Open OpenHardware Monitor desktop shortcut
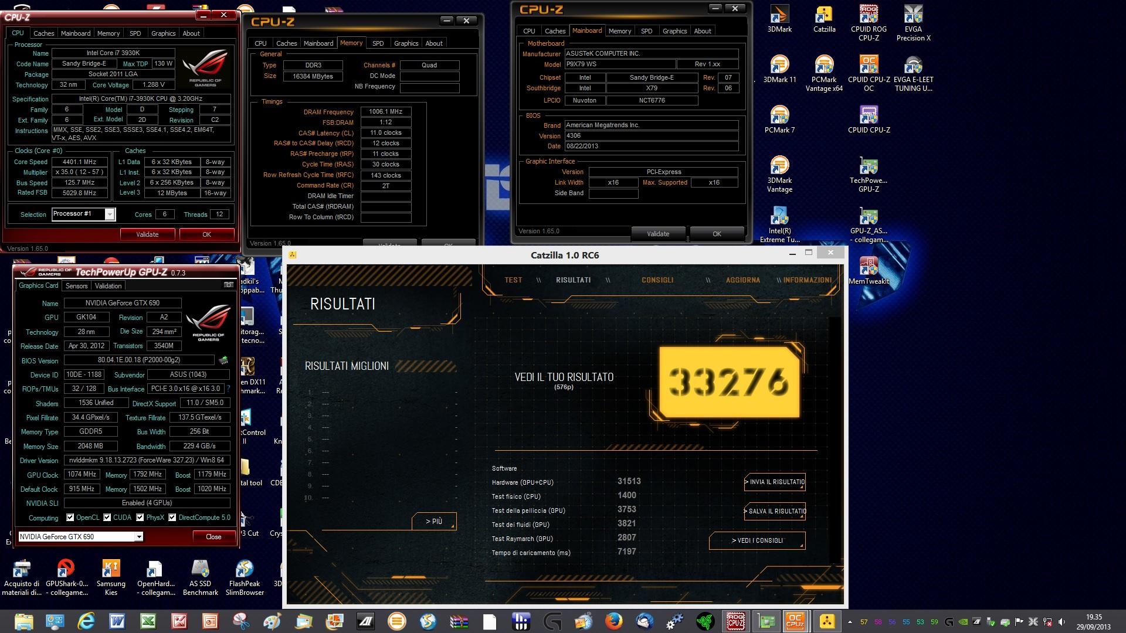1126x633 pixels. click(x=155, y=578)
